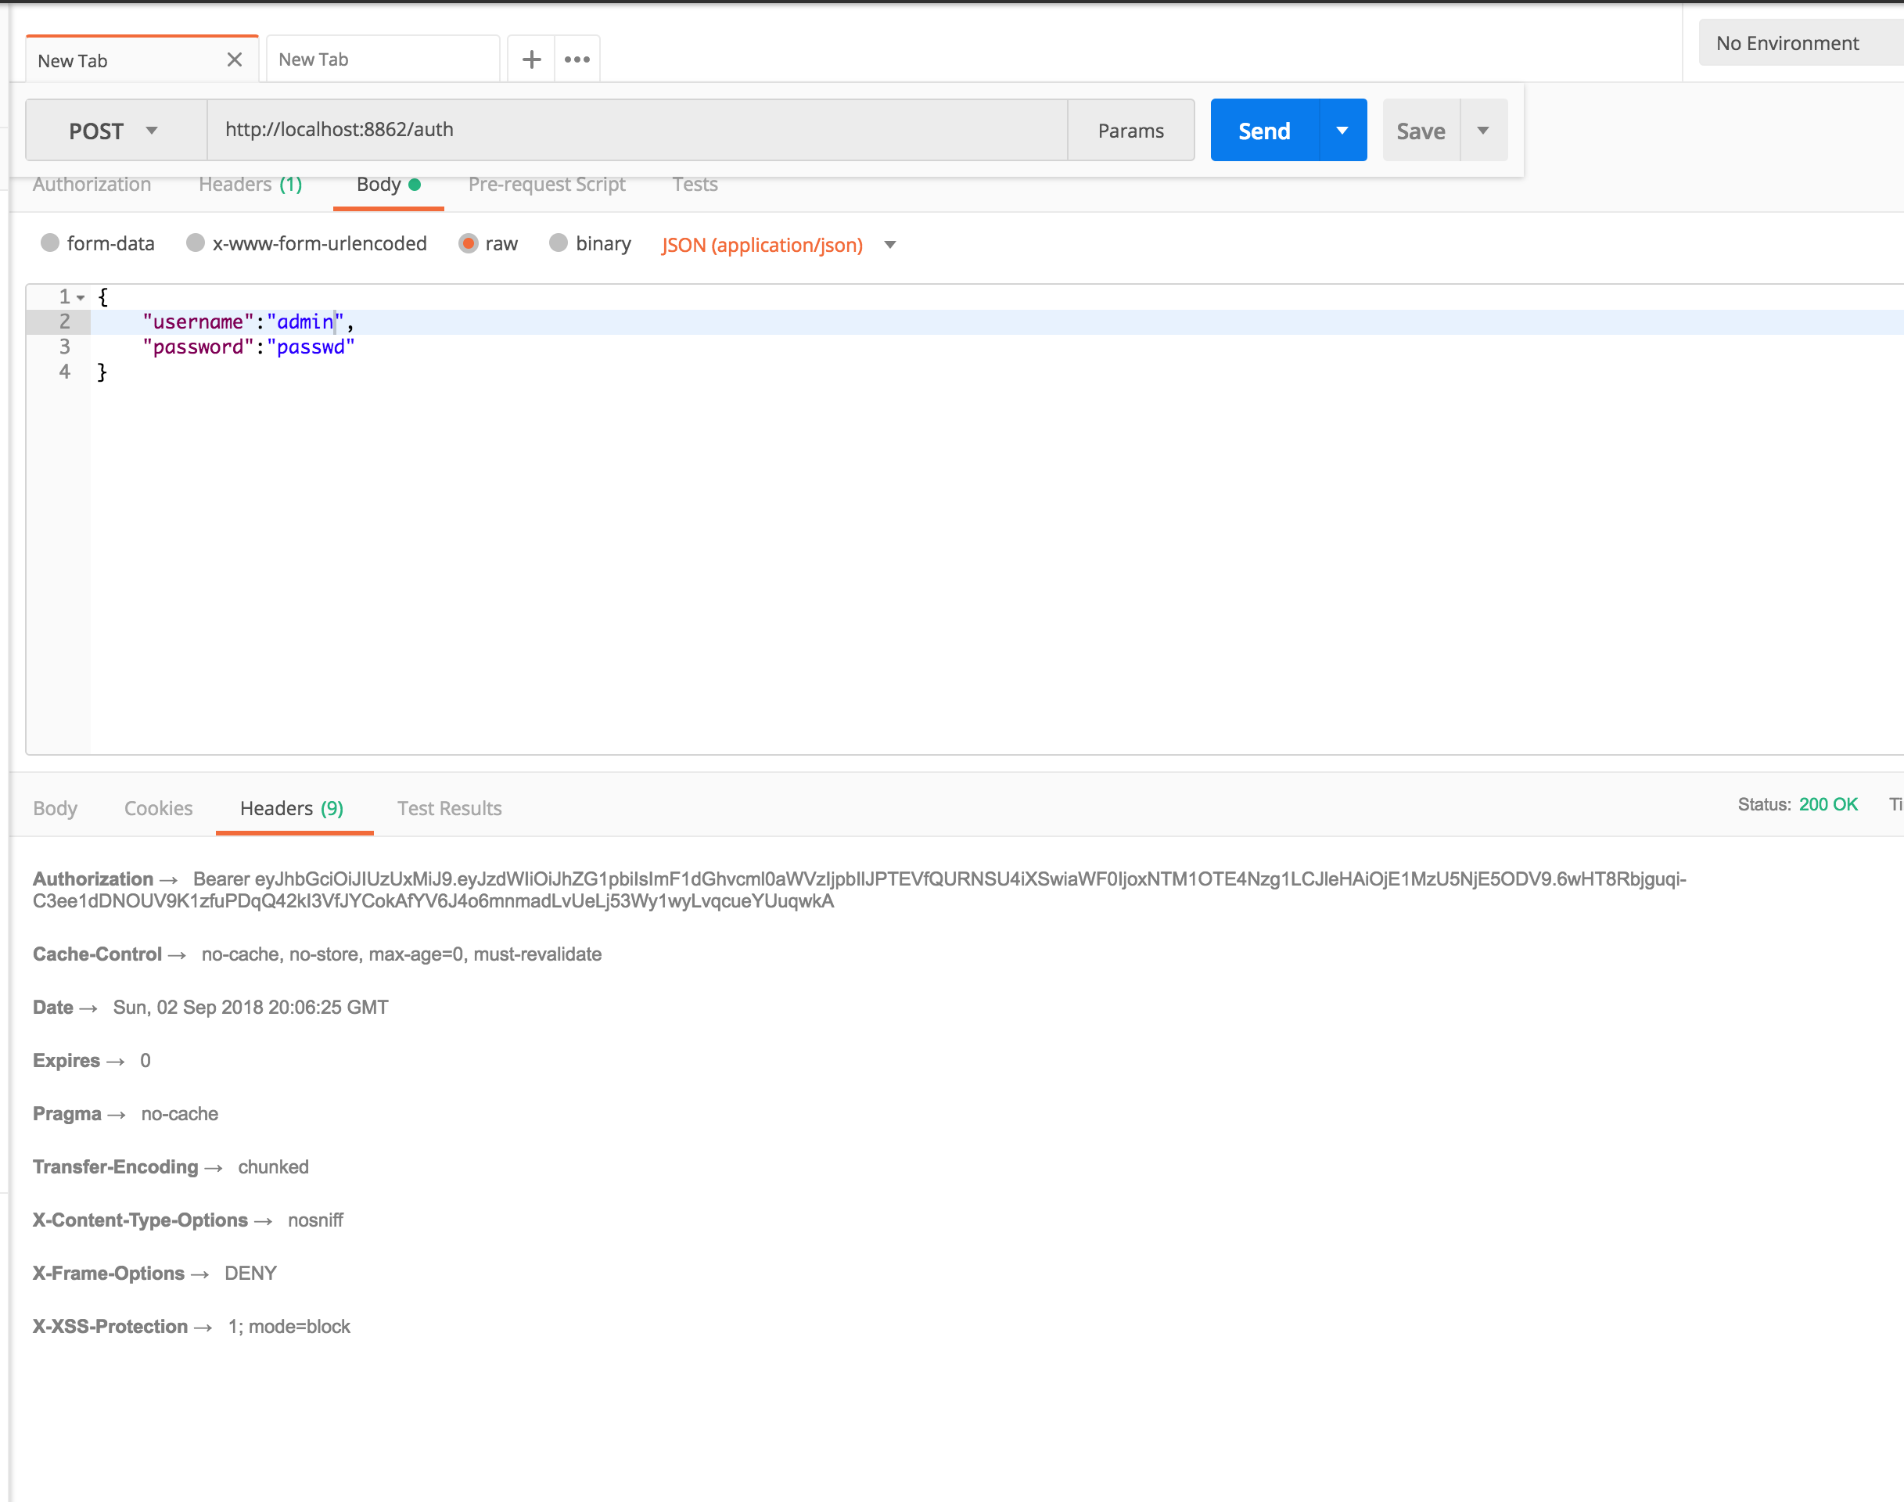Select the form-data radio button
This screenshot has height=1502, width=1904.
(50, 243)
